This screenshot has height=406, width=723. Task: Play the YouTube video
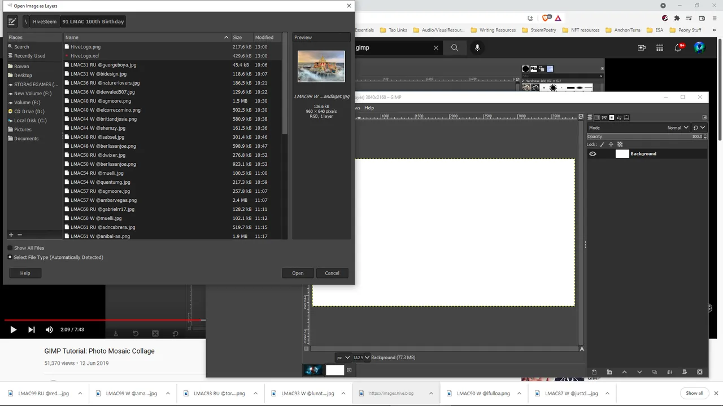point(14,330)
